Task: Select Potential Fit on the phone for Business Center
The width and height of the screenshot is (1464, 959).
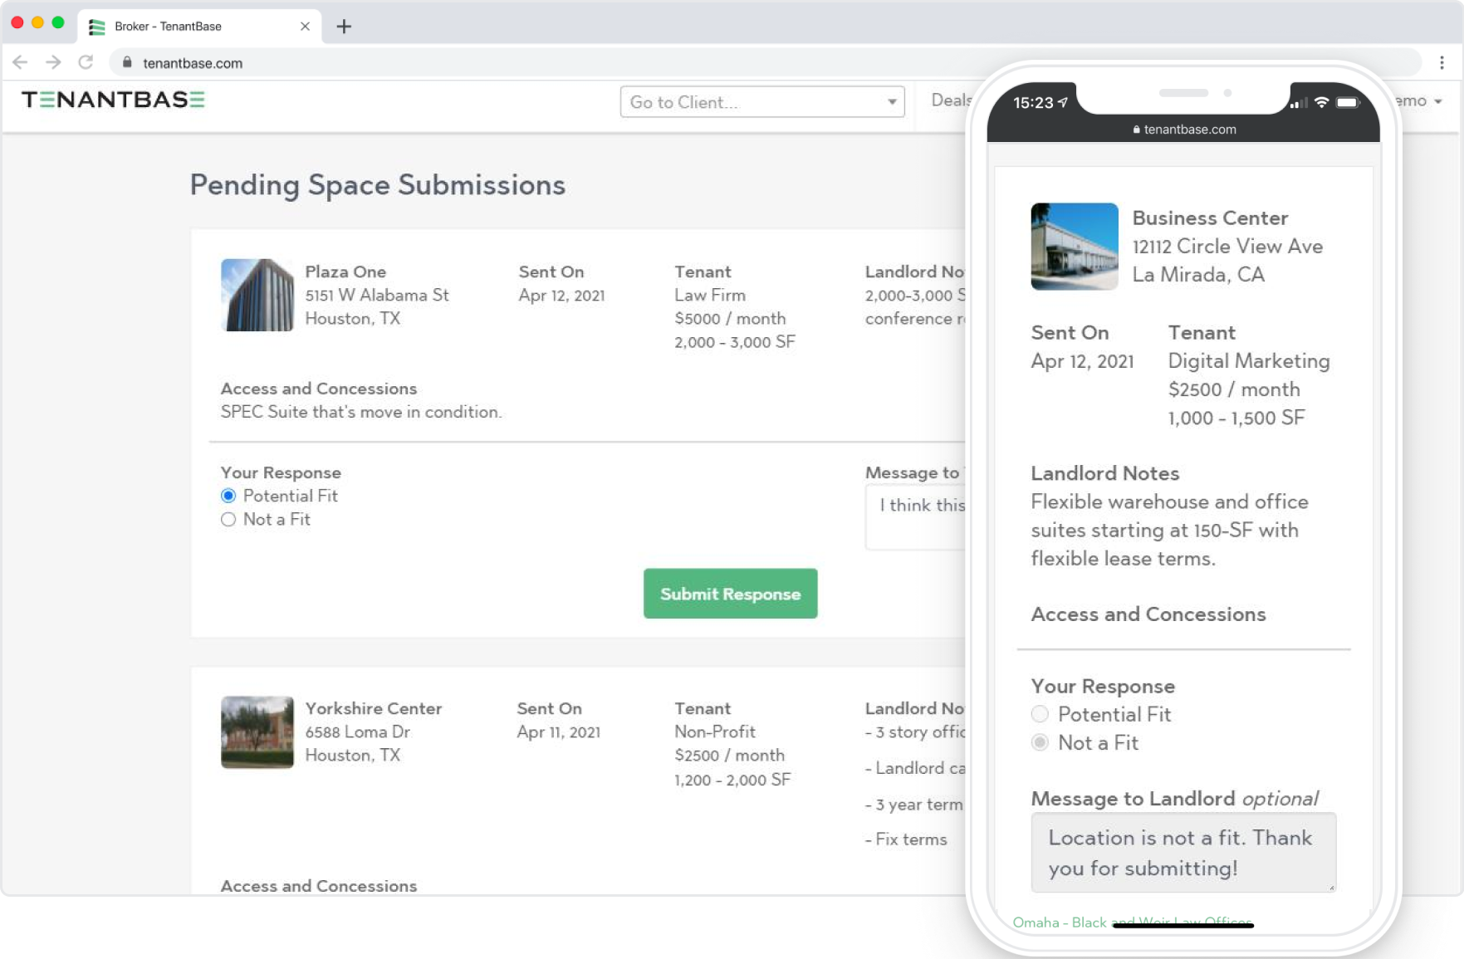Action: [x=1040, y=714]
